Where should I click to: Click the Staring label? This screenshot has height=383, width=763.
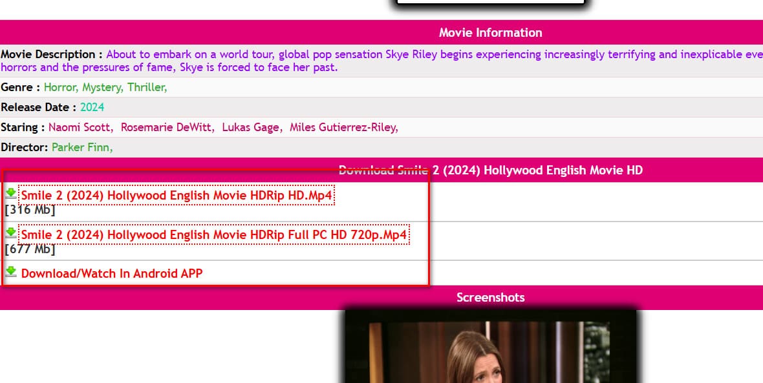pyautogui.click(x=23, y=127)
